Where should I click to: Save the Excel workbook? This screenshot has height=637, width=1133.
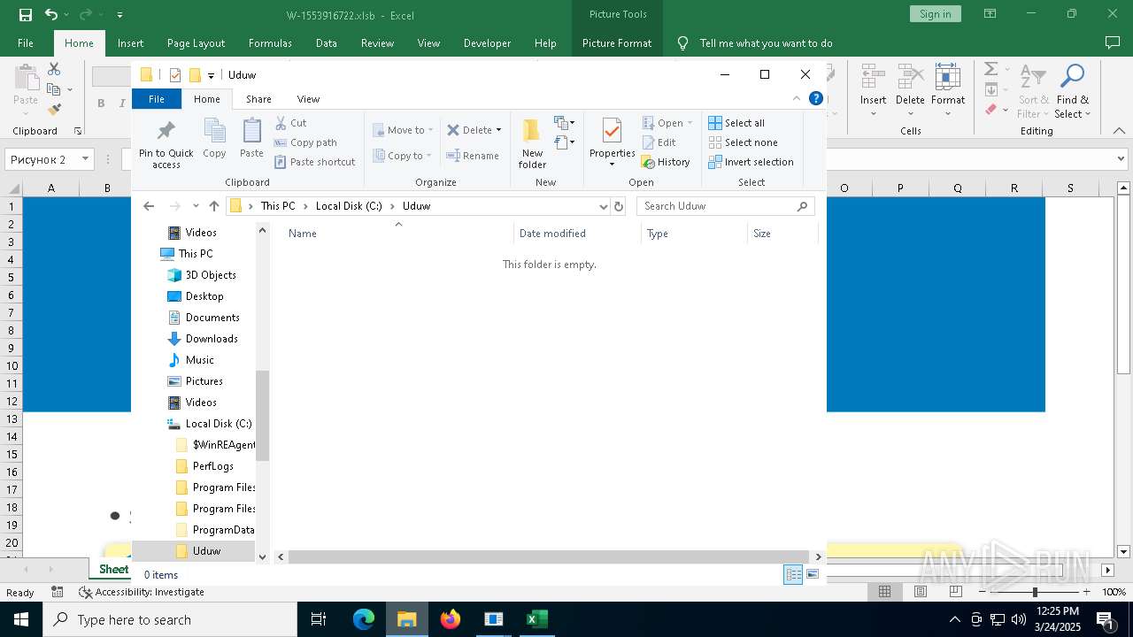point(25,14)
